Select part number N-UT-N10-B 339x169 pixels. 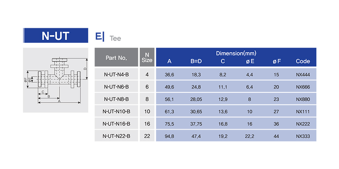[x=116, y=112]
